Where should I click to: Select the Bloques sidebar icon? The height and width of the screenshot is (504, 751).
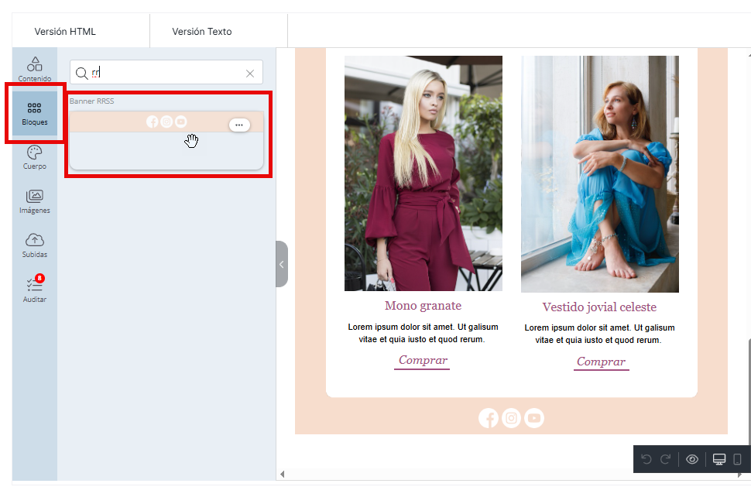[34, 113]
